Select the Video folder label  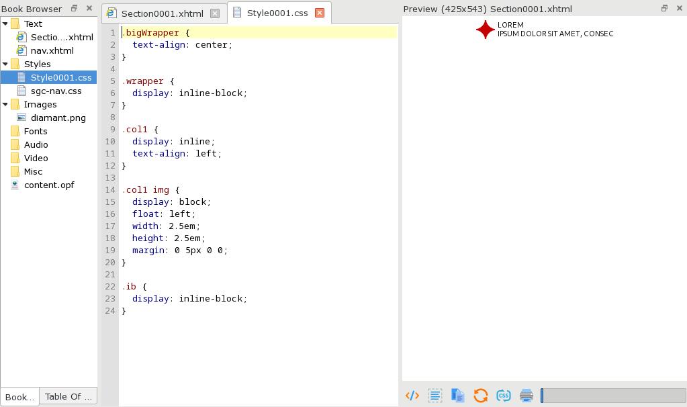(x=36, y=158)
